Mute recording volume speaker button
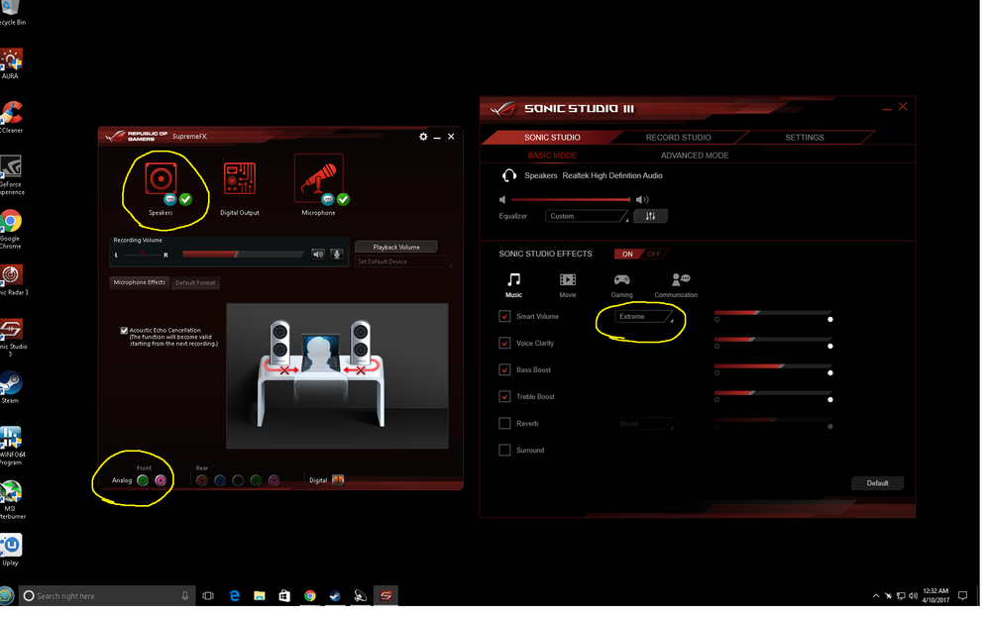Image resolution: width=989 pixels, height=618 pixels. point(318,255)
